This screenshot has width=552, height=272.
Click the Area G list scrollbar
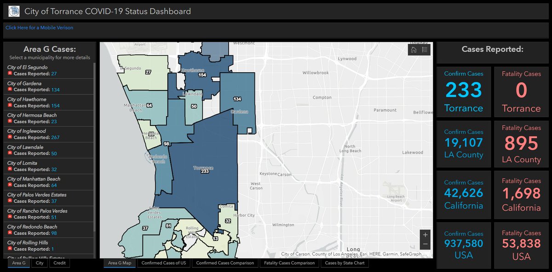click(x=95, y=147)
